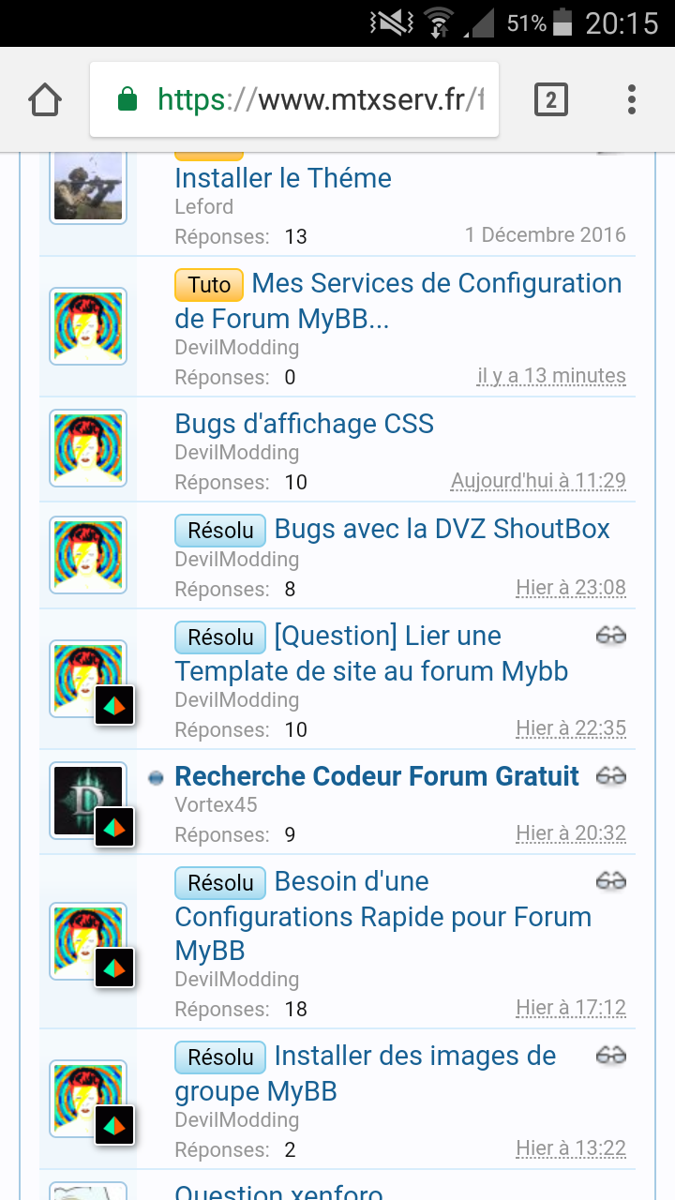Open Leford's soldier avatar thumbnail
The width and height of the screenshot is (675, 1200).
[88, 186]
